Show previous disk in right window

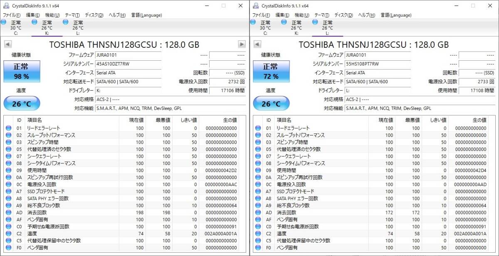[x=257, y=44]
